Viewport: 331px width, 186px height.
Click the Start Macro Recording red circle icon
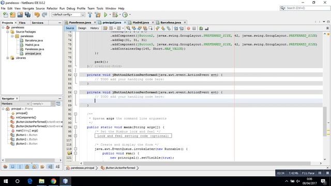point(188,28)
